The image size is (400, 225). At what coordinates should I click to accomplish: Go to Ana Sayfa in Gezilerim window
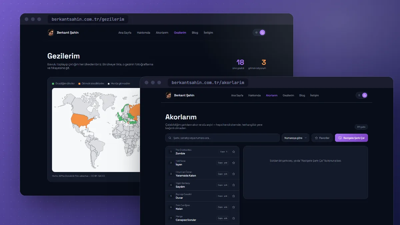125,33
